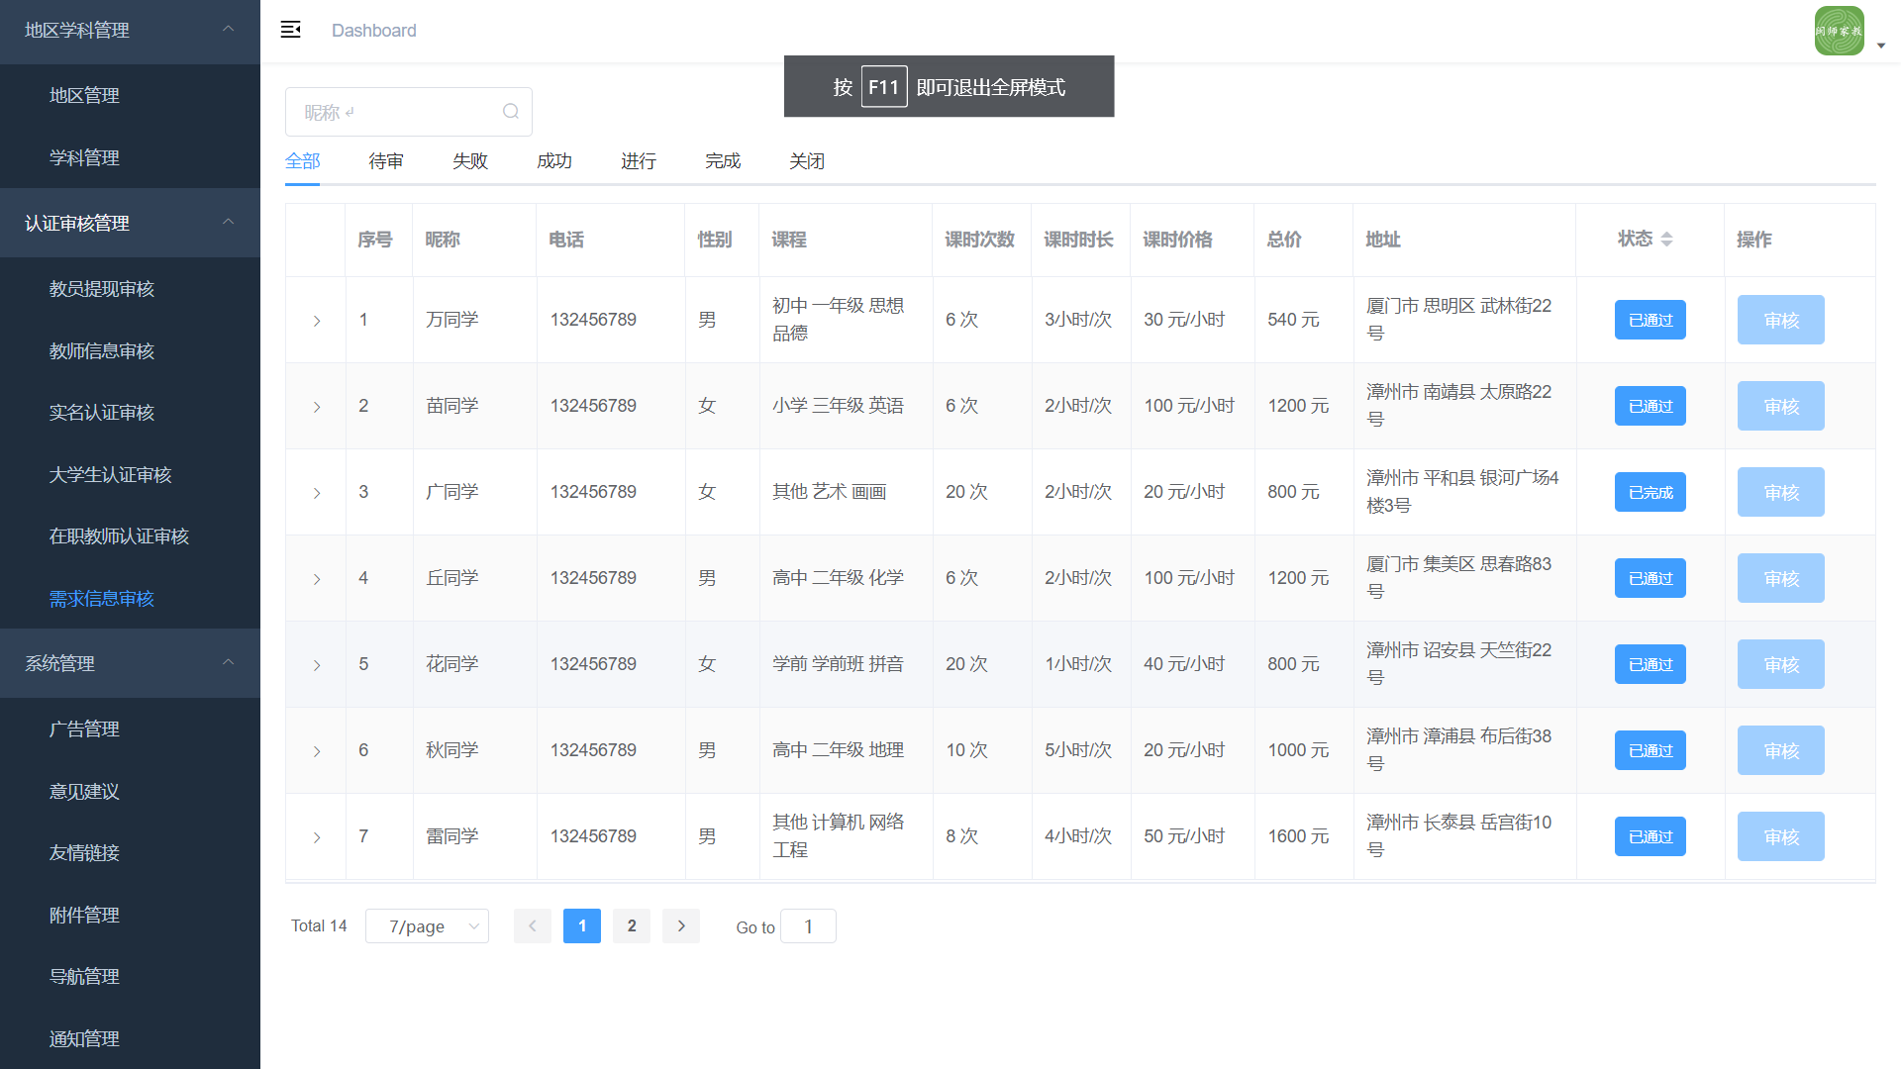Click the status column sort arrows
This screenshot has height=1069, width=1901.
pos(1666,239)
